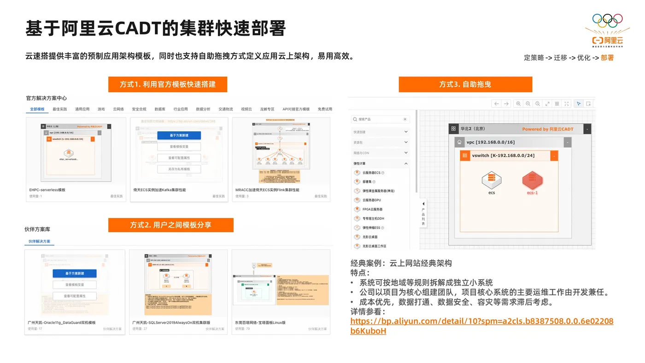Image resolution: width=645 pixels, height=363 pixels.
Task: Click 基于方案新建 on Kafka template card
Action: point(179,135)
